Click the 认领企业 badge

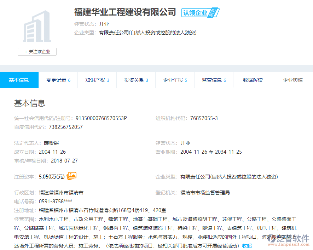pos(200,13)
